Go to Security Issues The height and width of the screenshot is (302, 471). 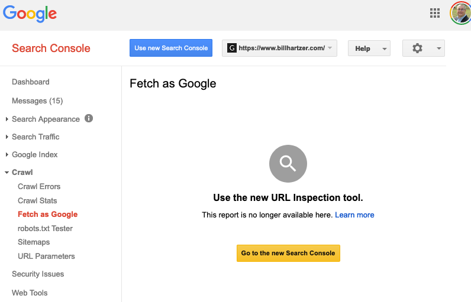pos(38,274)
